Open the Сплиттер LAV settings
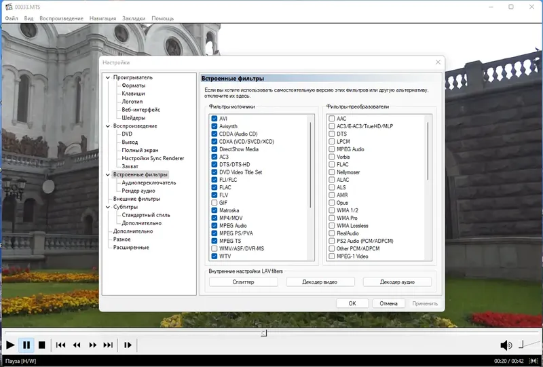This screenshot has width=543, height=367. (x=244, y=282)
